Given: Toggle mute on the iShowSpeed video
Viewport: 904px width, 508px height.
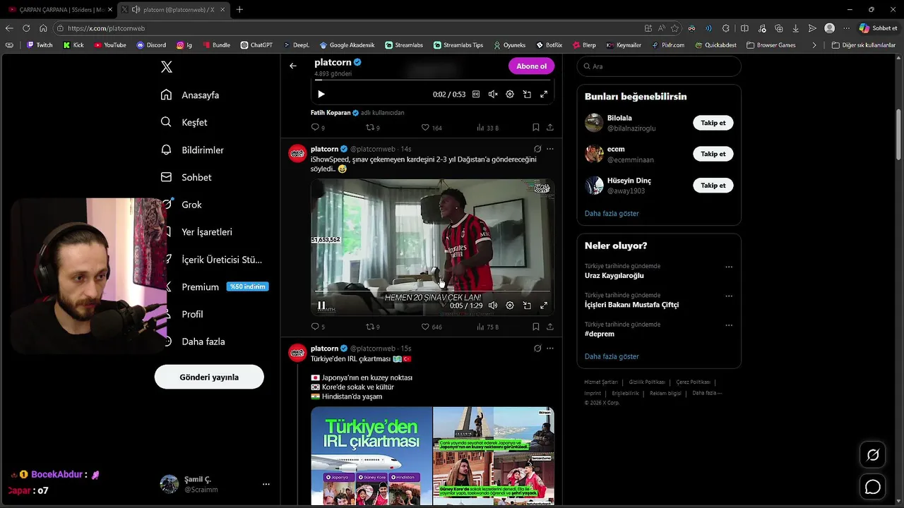Looking at the screenshot, I should click(x=493, y=306).
